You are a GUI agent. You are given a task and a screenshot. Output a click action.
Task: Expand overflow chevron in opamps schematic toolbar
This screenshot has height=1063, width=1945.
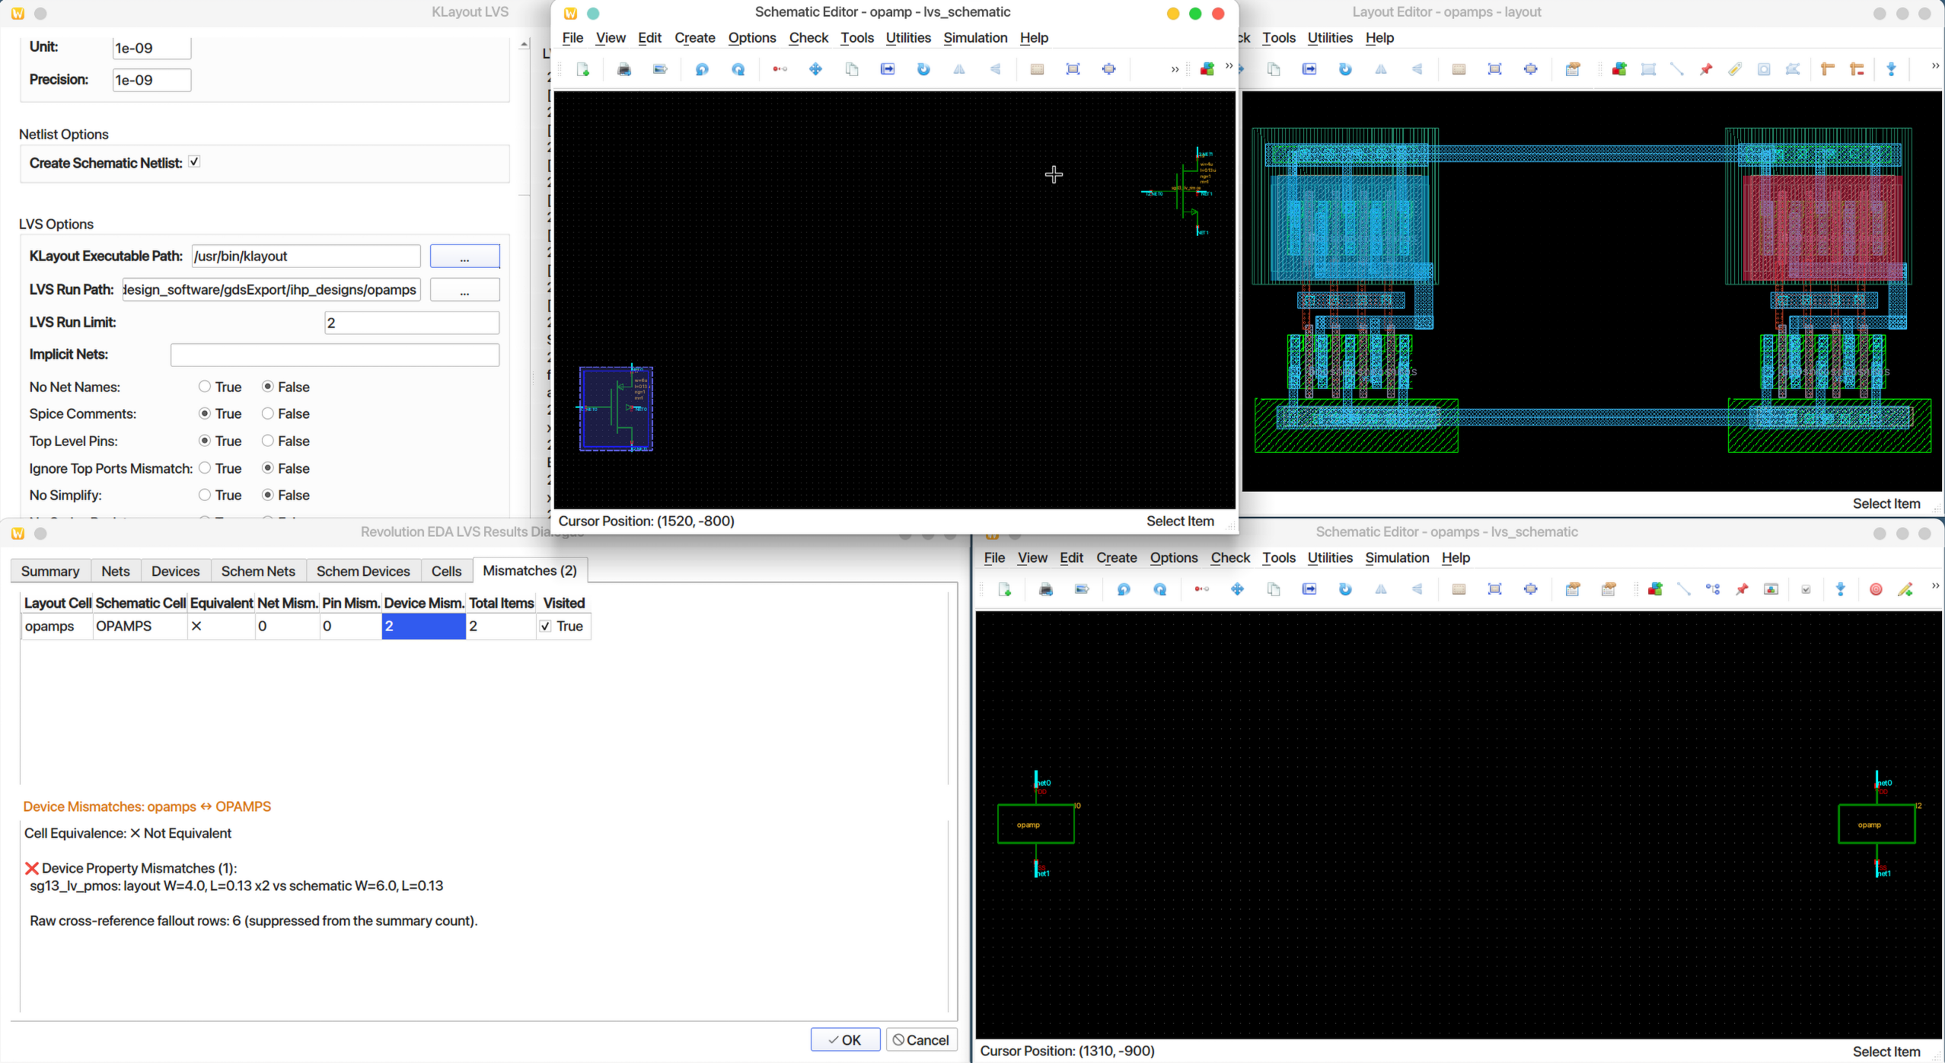(x=1934, y=586)
